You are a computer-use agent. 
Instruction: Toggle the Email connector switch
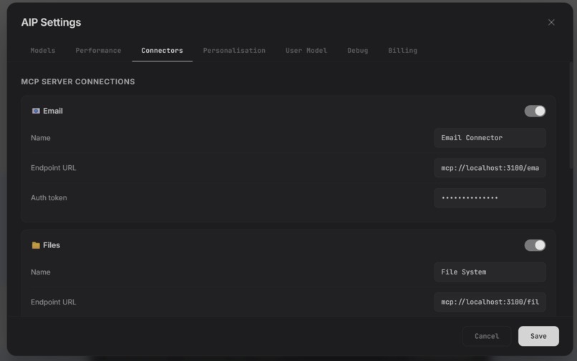tap(535, 111)
